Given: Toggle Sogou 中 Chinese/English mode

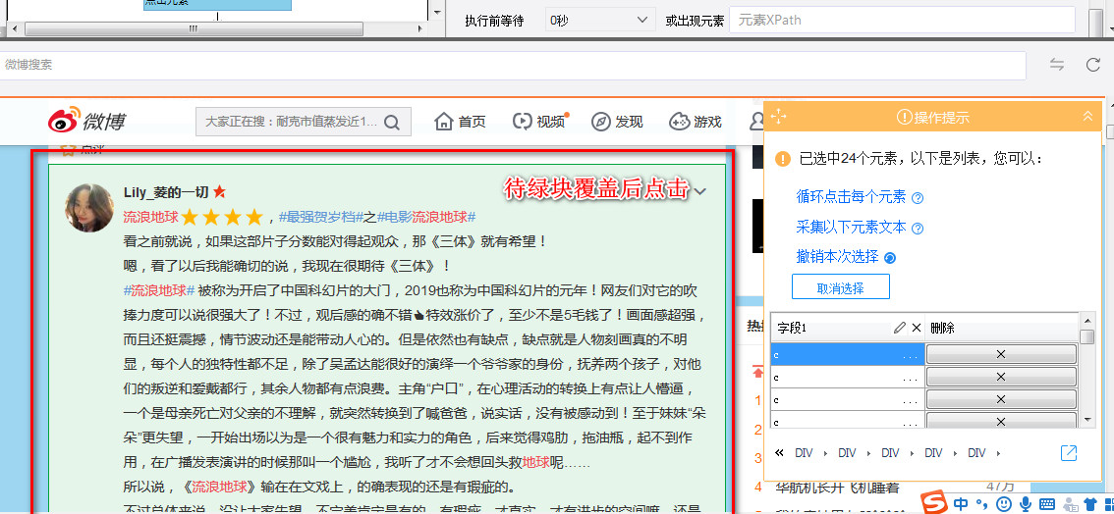Looking at the screenshot, I should (x=962, y=504).
